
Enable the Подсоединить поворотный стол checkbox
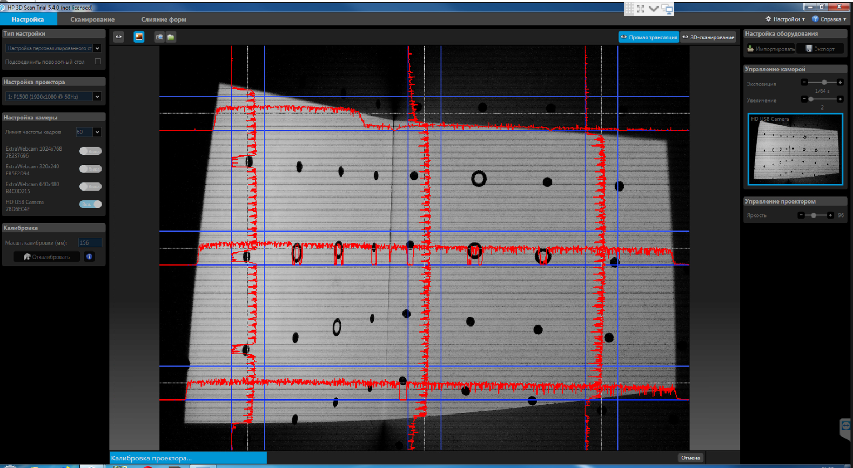pyautogui.click(x=98, y=62)
